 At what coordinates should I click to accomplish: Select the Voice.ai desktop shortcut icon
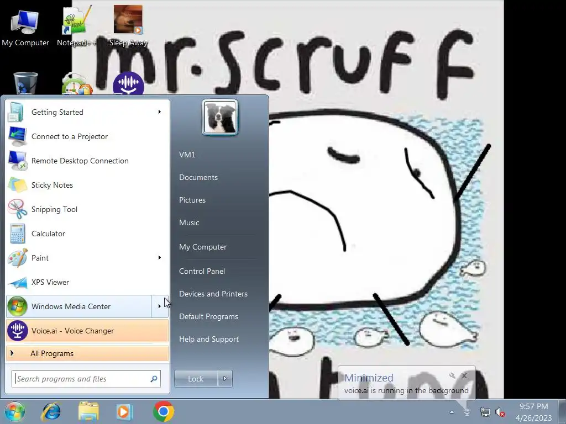point(128,84)
